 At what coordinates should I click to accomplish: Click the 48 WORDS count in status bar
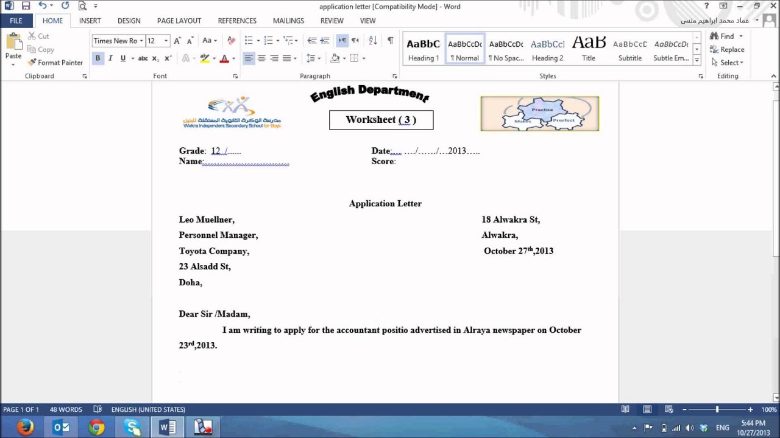coord(66,409)
